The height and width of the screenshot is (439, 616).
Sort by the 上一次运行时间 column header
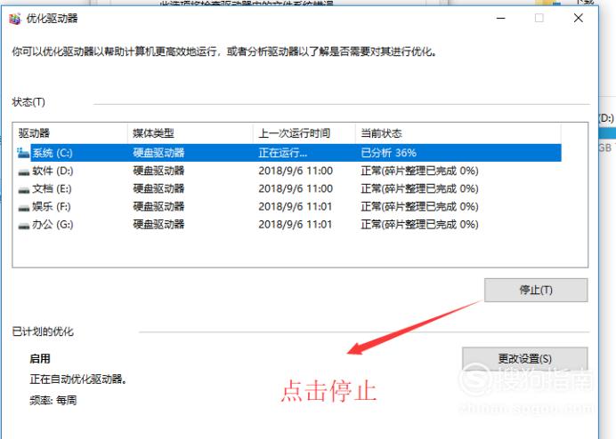(x=304, y=133)
